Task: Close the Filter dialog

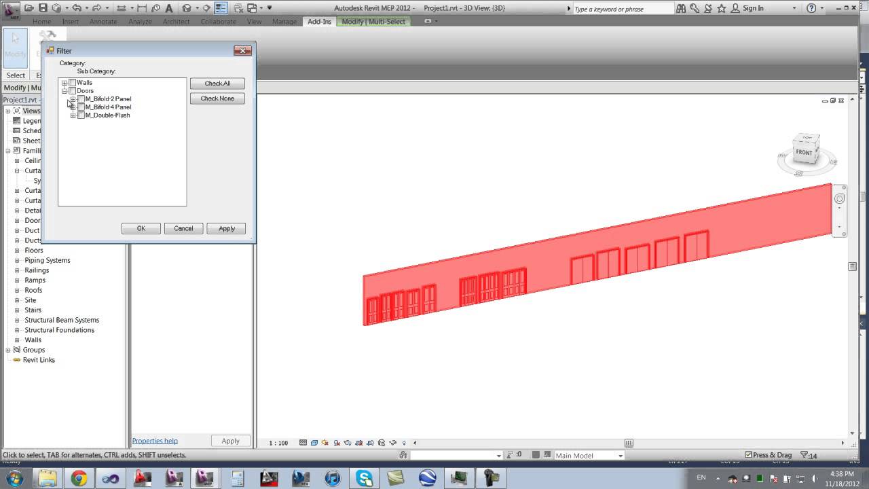Action: coord(242,51)
